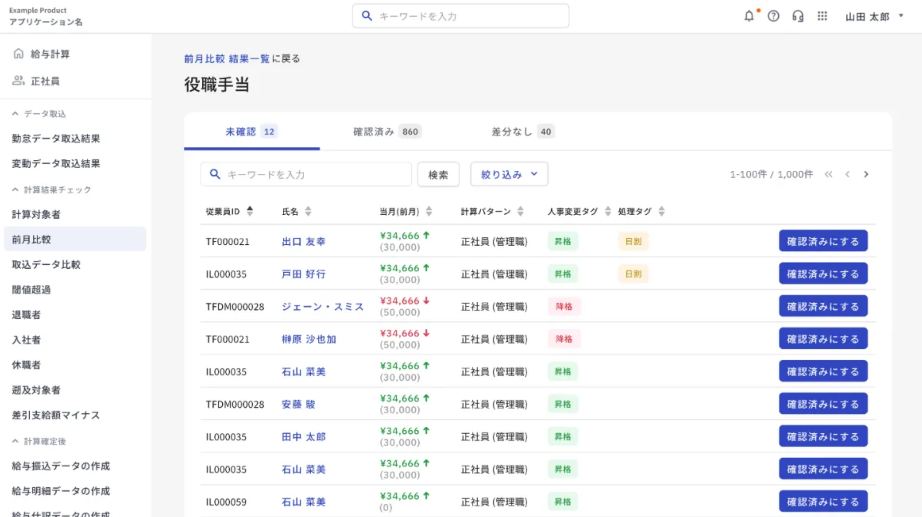Image resolution: width=922 pixels, height=517 pixels.
Task: Jump to first page double-arrow
Action: (x=828, y=175)
